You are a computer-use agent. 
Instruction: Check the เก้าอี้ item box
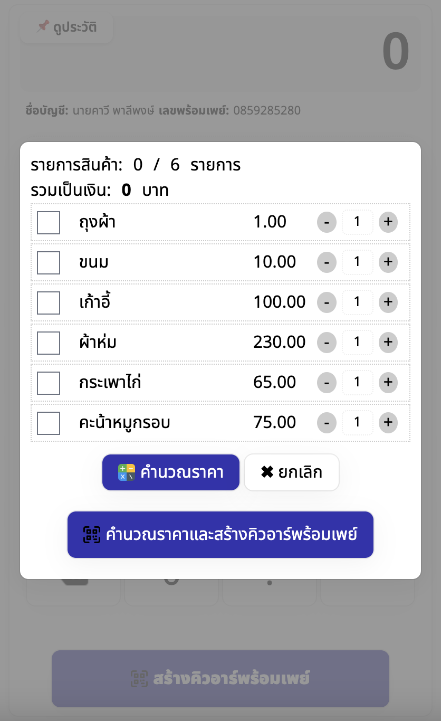click(x=49, y=303)
